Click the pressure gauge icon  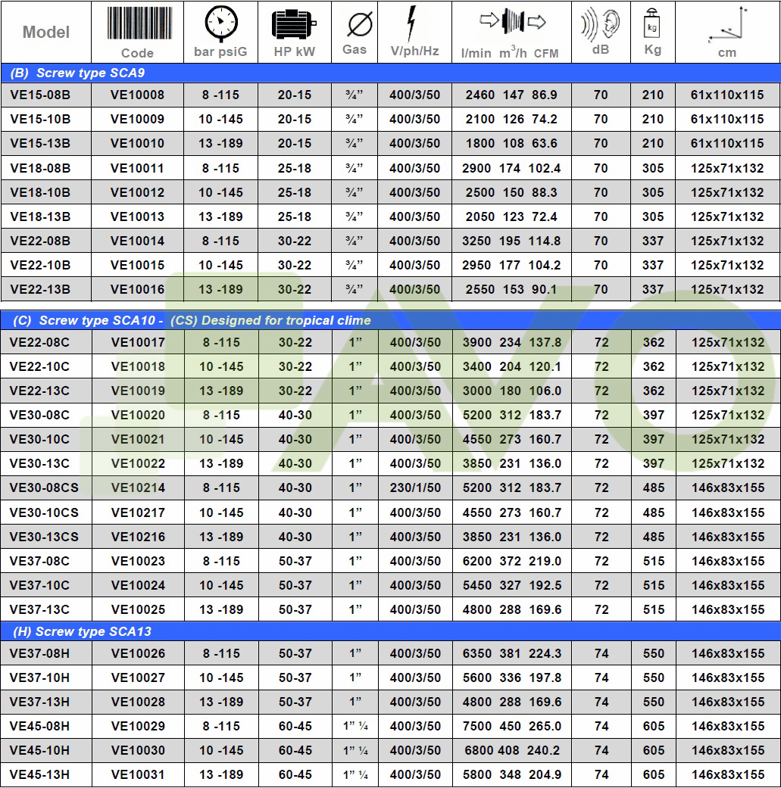click(x=220, y=24)
